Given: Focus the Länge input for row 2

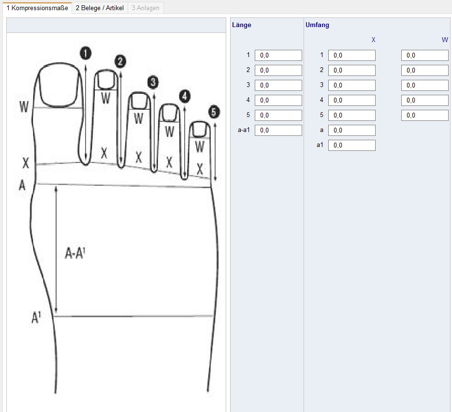Looking at the screenshot, I should [x=278, y=71].
